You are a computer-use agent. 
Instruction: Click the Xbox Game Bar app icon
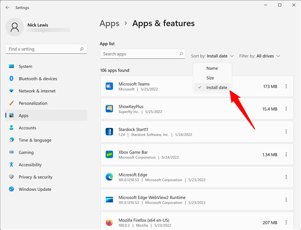pos(109,154)
